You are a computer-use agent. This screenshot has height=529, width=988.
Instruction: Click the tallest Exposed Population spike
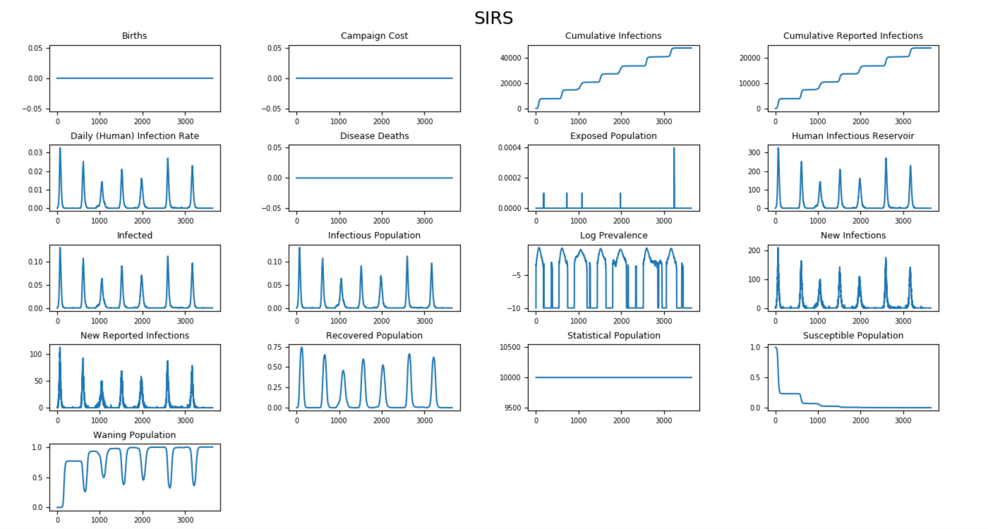674,175
